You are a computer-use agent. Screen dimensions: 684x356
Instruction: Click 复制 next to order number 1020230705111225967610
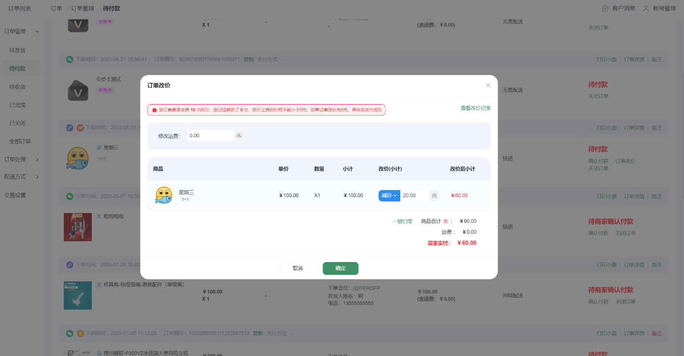pos(258,334)
